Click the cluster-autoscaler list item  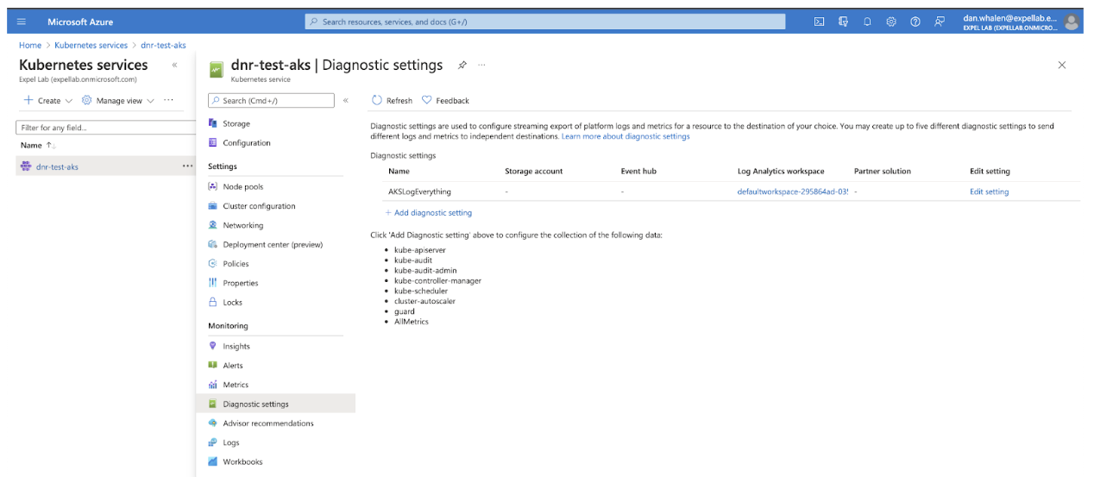tap(424, 301)
